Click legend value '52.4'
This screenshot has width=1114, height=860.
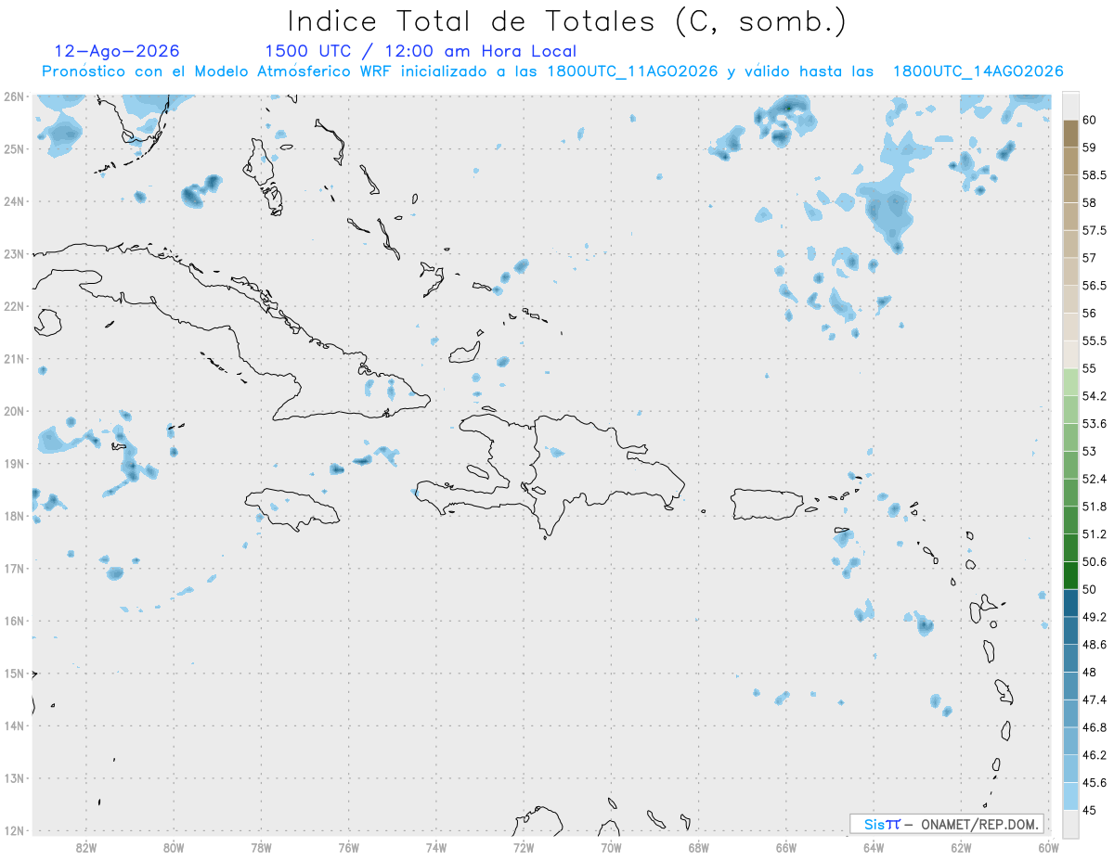click(x=1094, y=479)
